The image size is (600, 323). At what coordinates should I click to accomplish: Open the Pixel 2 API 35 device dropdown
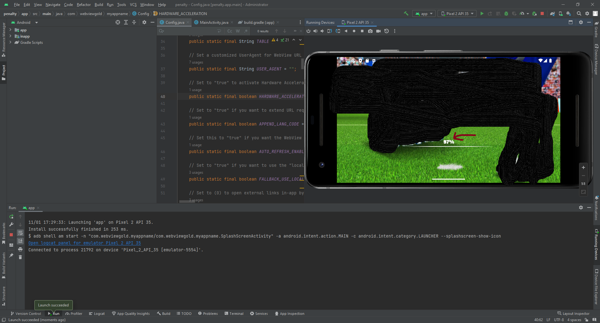point(457,13)
